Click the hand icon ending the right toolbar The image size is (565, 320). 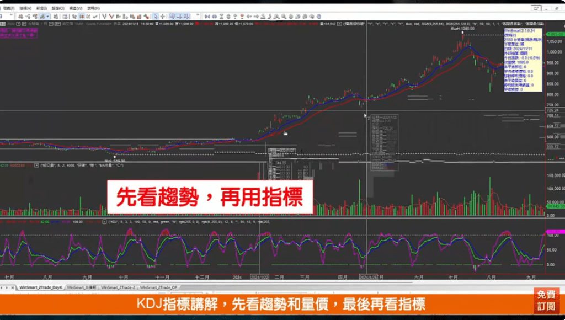click(x=319, y=16)
